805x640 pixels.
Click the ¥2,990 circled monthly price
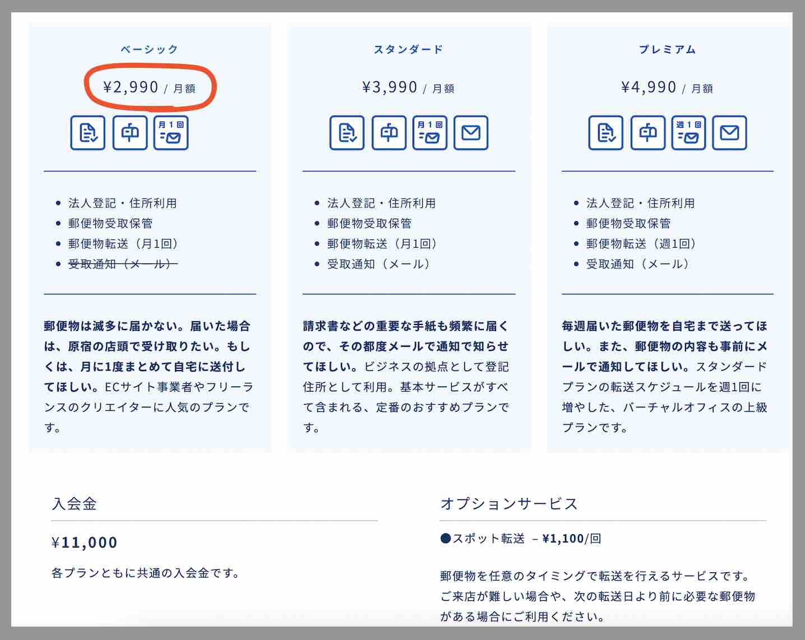[x=132, y=87]
